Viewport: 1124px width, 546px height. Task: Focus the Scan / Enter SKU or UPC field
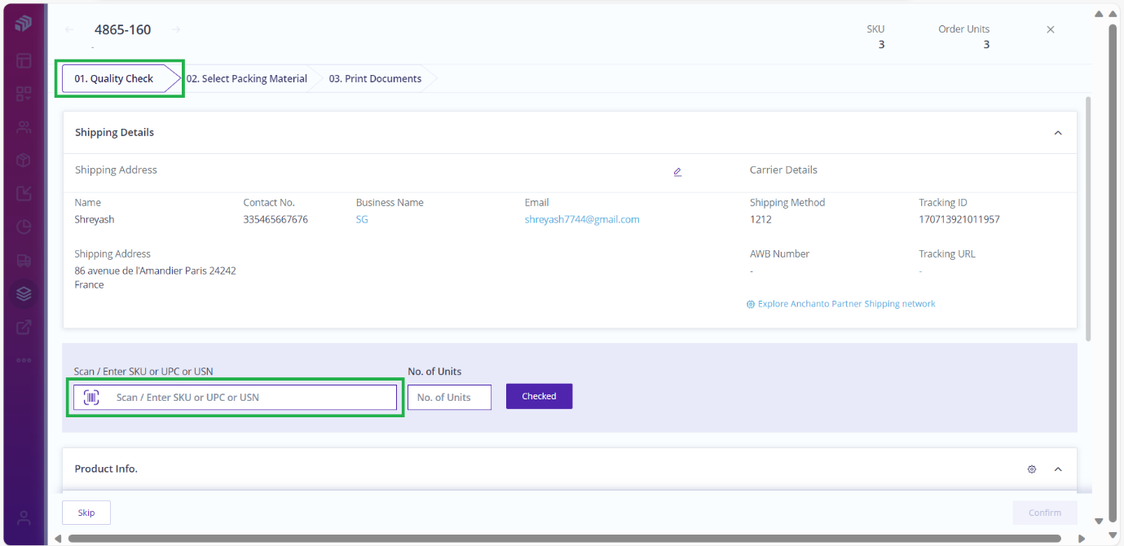click(x=235, y=397)
